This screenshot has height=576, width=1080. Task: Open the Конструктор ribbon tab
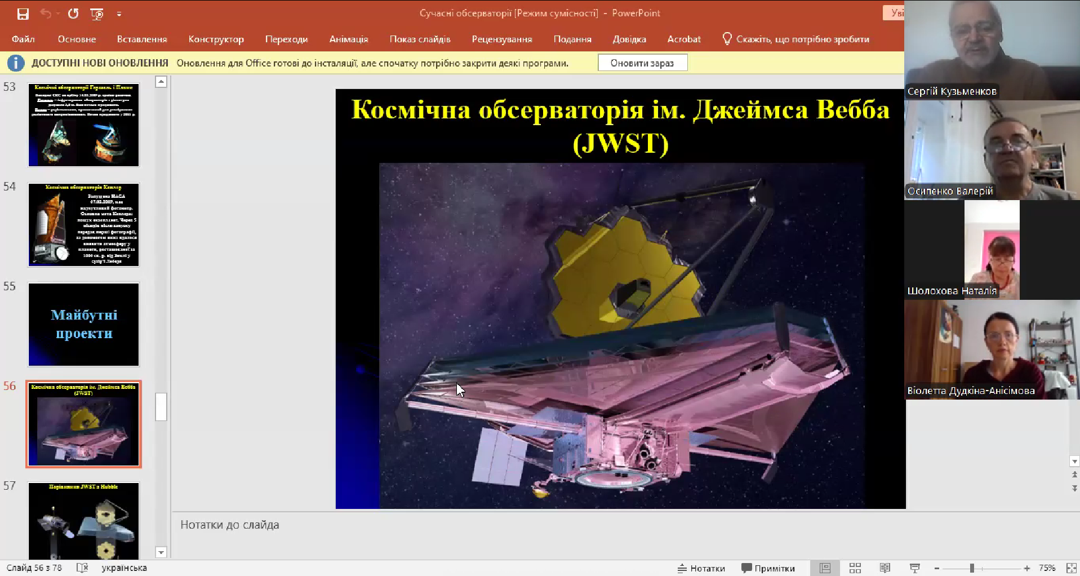click(216, 39)
